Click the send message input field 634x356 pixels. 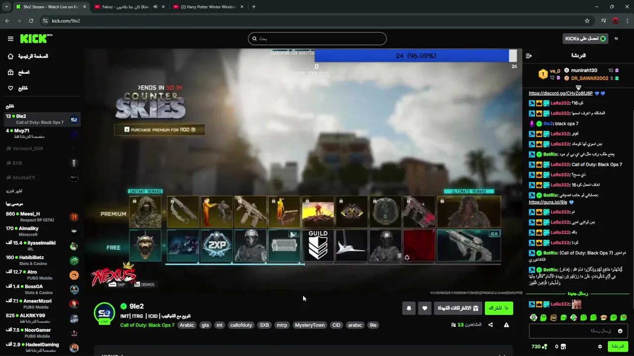pos(578,331)
